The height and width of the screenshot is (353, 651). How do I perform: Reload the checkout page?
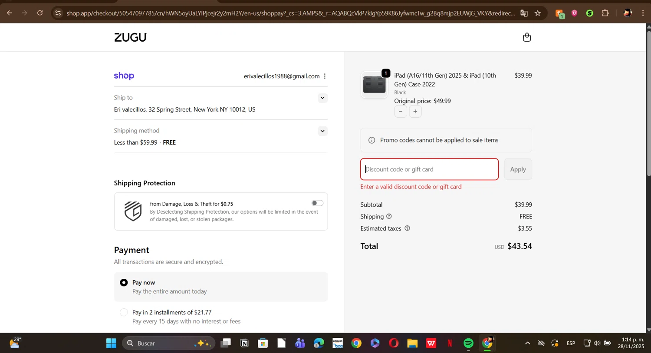[x=40, y=13]
